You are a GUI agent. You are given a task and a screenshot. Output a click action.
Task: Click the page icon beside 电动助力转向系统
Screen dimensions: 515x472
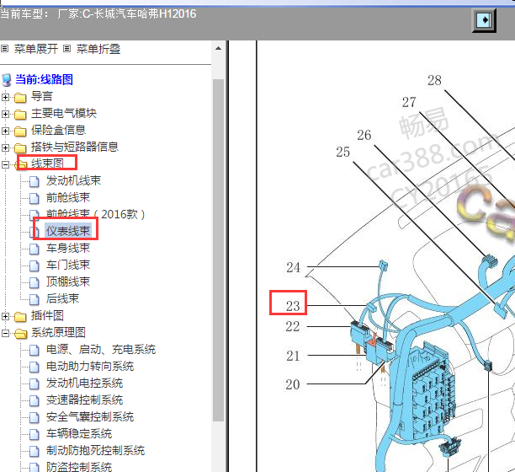tap(35, 367)
